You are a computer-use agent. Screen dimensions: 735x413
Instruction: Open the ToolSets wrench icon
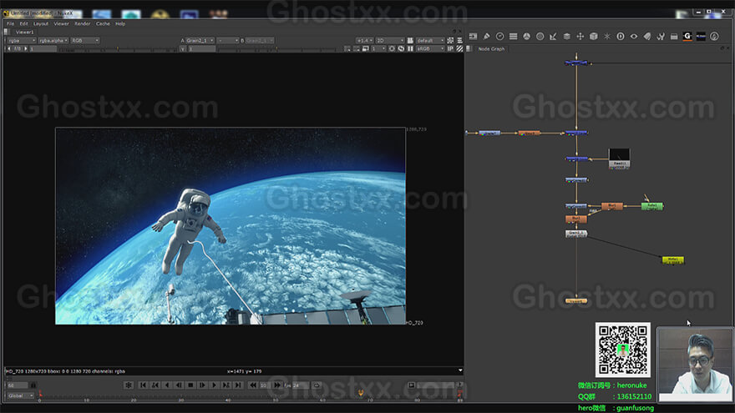(661, 37)
